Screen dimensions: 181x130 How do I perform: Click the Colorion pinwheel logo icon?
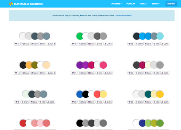click(x=11, y=4)
